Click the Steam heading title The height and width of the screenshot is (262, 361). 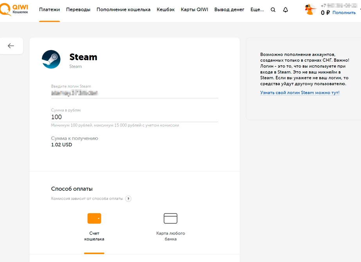[83, 57]
